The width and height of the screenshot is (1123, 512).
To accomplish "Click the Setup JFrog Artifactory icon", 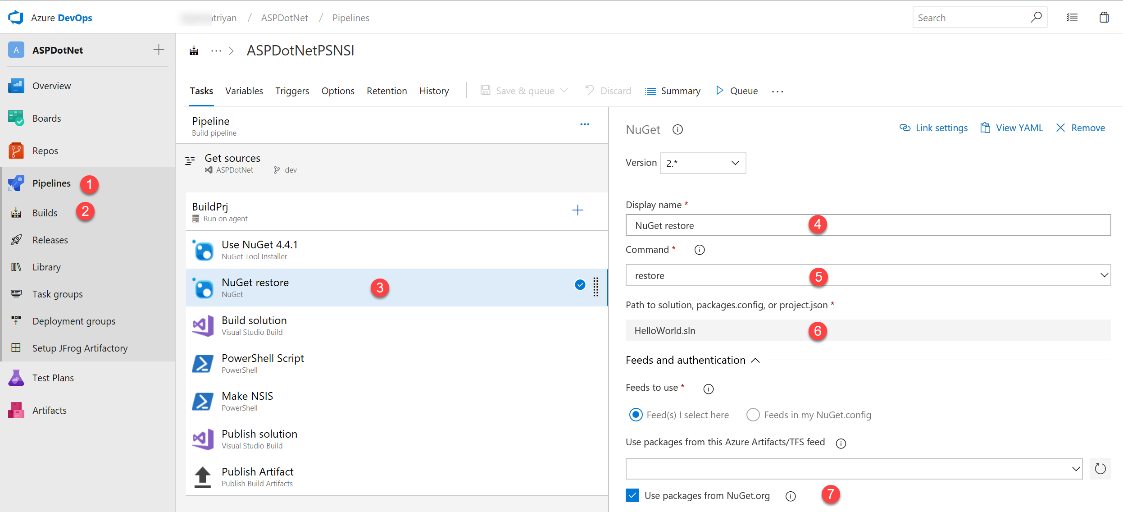I will click(x=16, y=347).
